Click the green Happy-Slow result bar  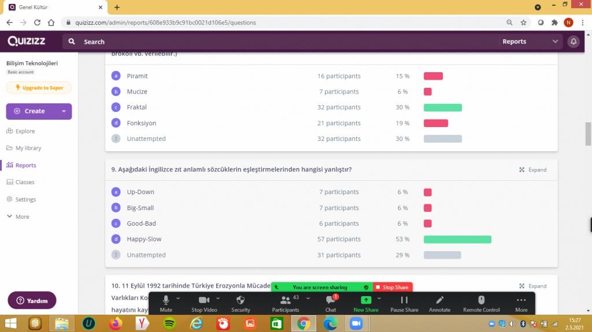[457, 239]
